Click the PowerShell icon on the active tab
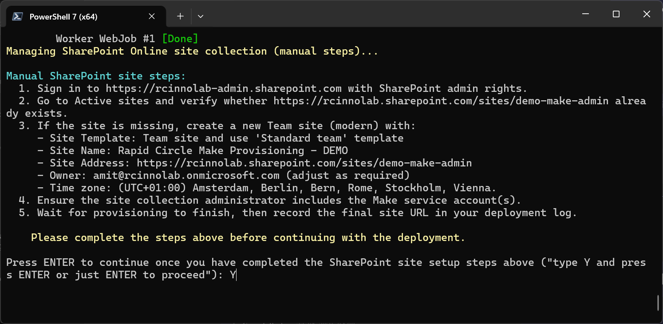 [x=17, y=16]
